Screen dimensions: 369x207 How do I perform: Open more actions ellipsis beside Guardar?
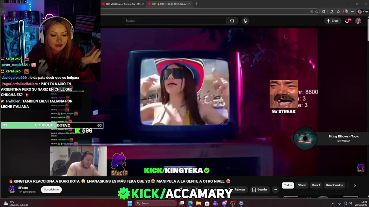tap(275, 189)
